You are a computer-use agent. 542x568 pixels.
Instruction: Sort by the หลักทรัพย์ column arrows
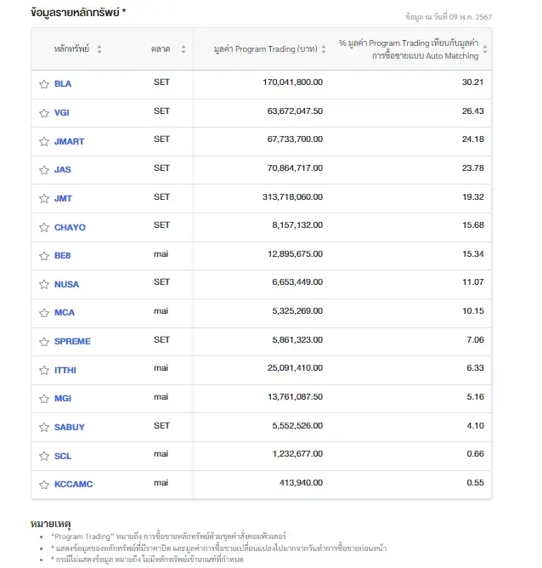point(99,49)
